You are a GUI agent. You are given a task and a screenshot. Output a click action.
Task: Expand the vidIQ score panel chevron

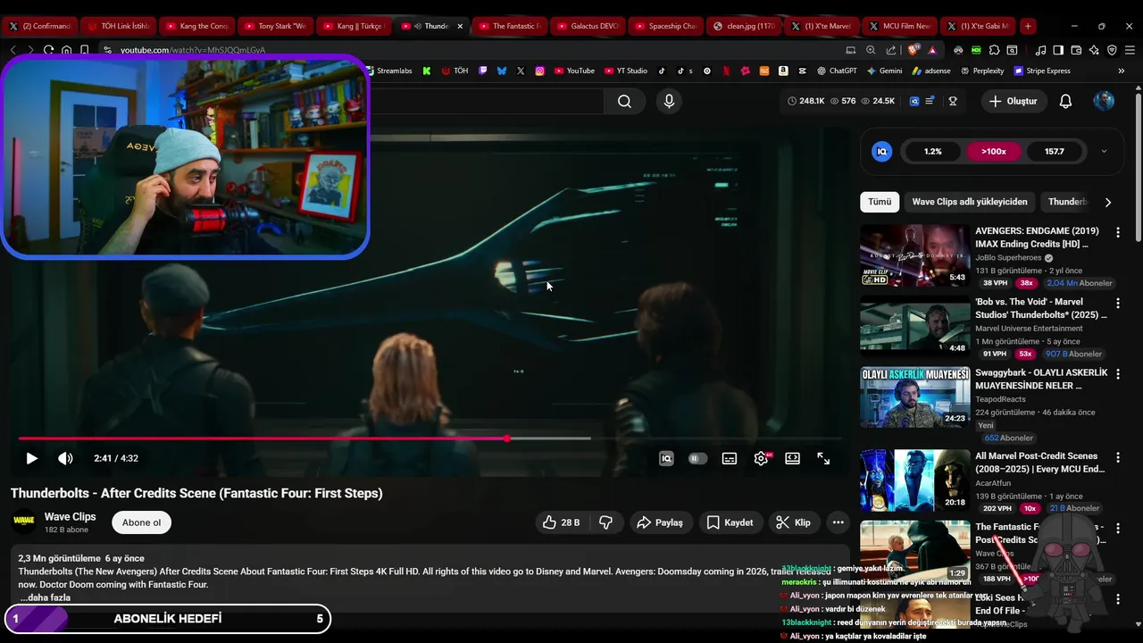[1104, 152]
